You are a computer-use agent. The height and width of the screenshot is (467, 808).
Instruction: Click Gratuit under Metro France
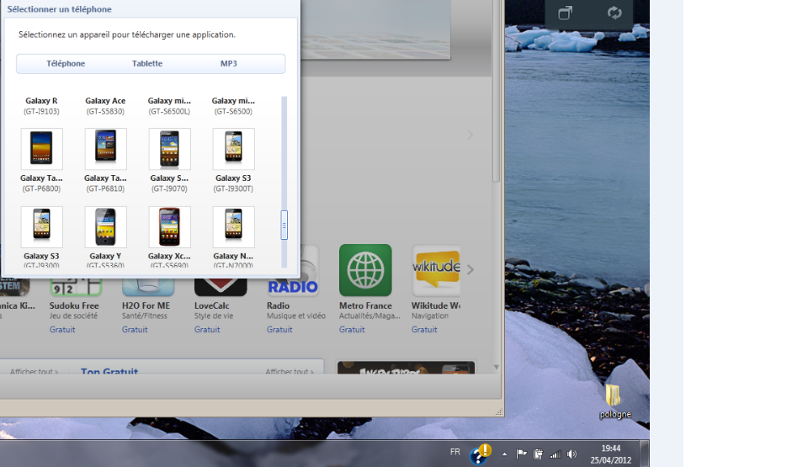(x=352, y=329)
